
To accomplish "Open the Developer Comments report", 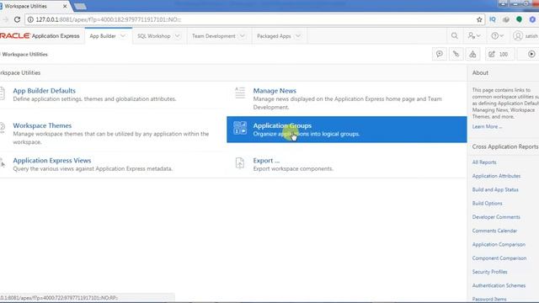I will (x=496, y=217).
